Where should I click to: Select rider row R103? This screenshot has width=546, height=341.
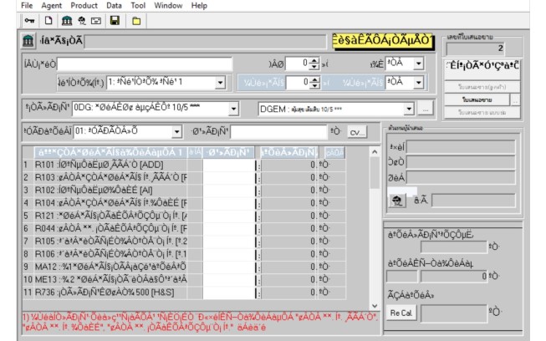pyautogui.click(x=110, y=177)
